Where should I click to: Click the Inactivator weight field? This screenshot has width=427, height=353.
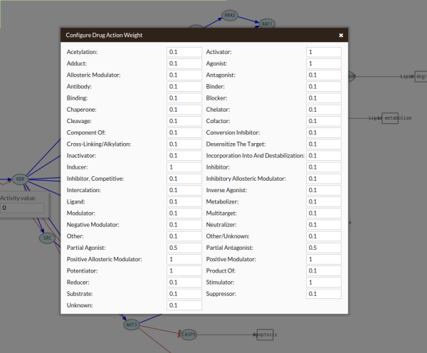point(184,156)
